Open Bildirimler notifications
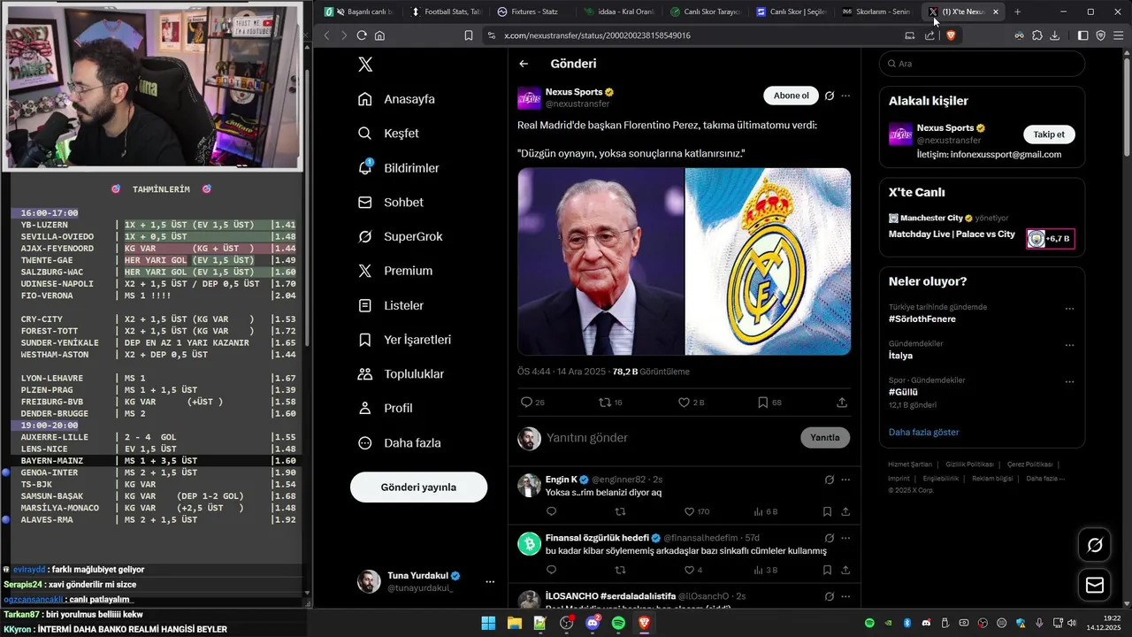The height and width of the screenshot is (637, 1132). [398, 168]
